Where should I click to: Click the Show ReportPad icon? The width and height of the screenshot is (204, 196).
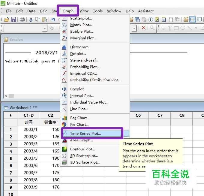pos(163,20)
